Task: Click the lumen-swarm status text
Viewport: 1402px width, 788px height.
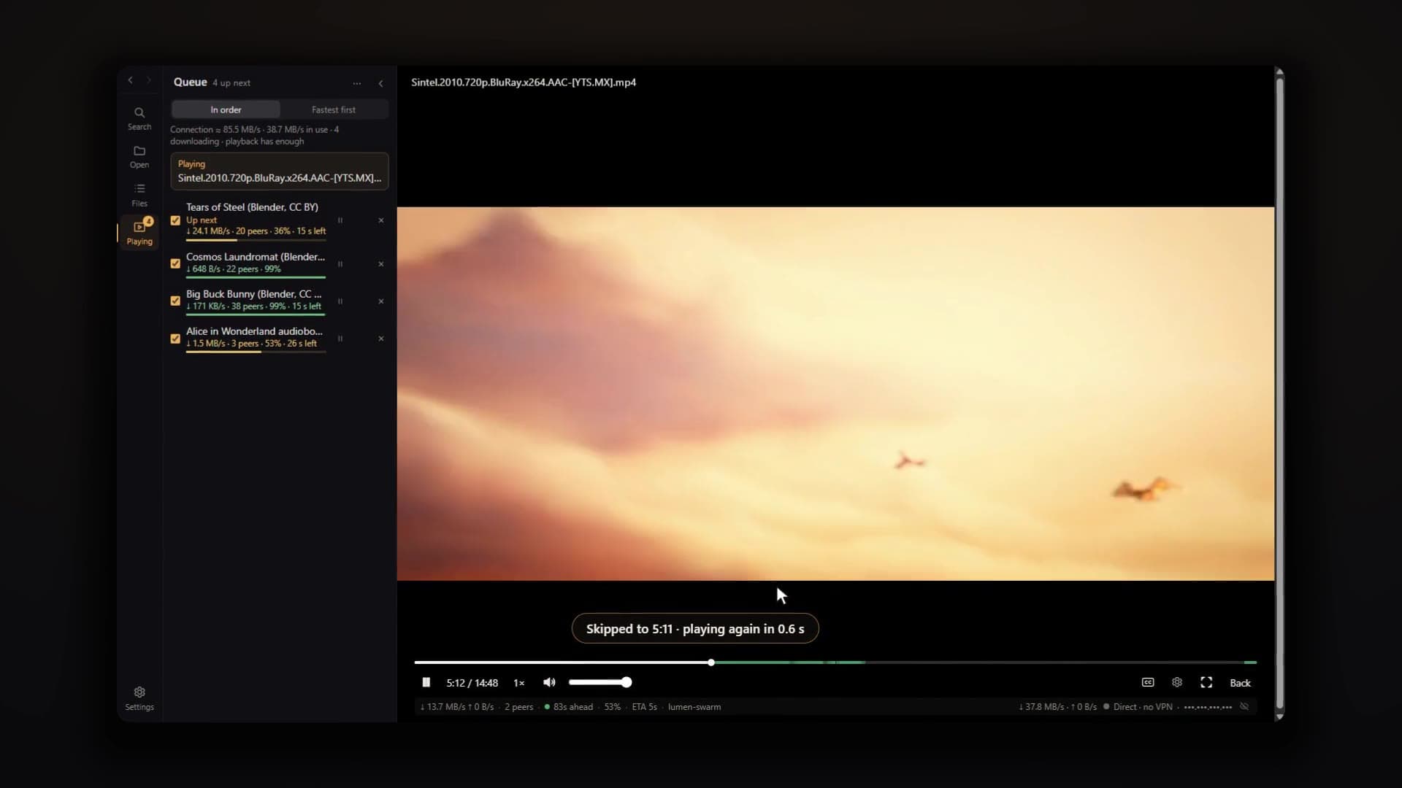Action: 694,707
